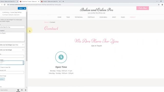Image resolution: width=164 pixels, height=92 pixels.
Task: Open TEAM in site navigation
Action: [68, 17]
